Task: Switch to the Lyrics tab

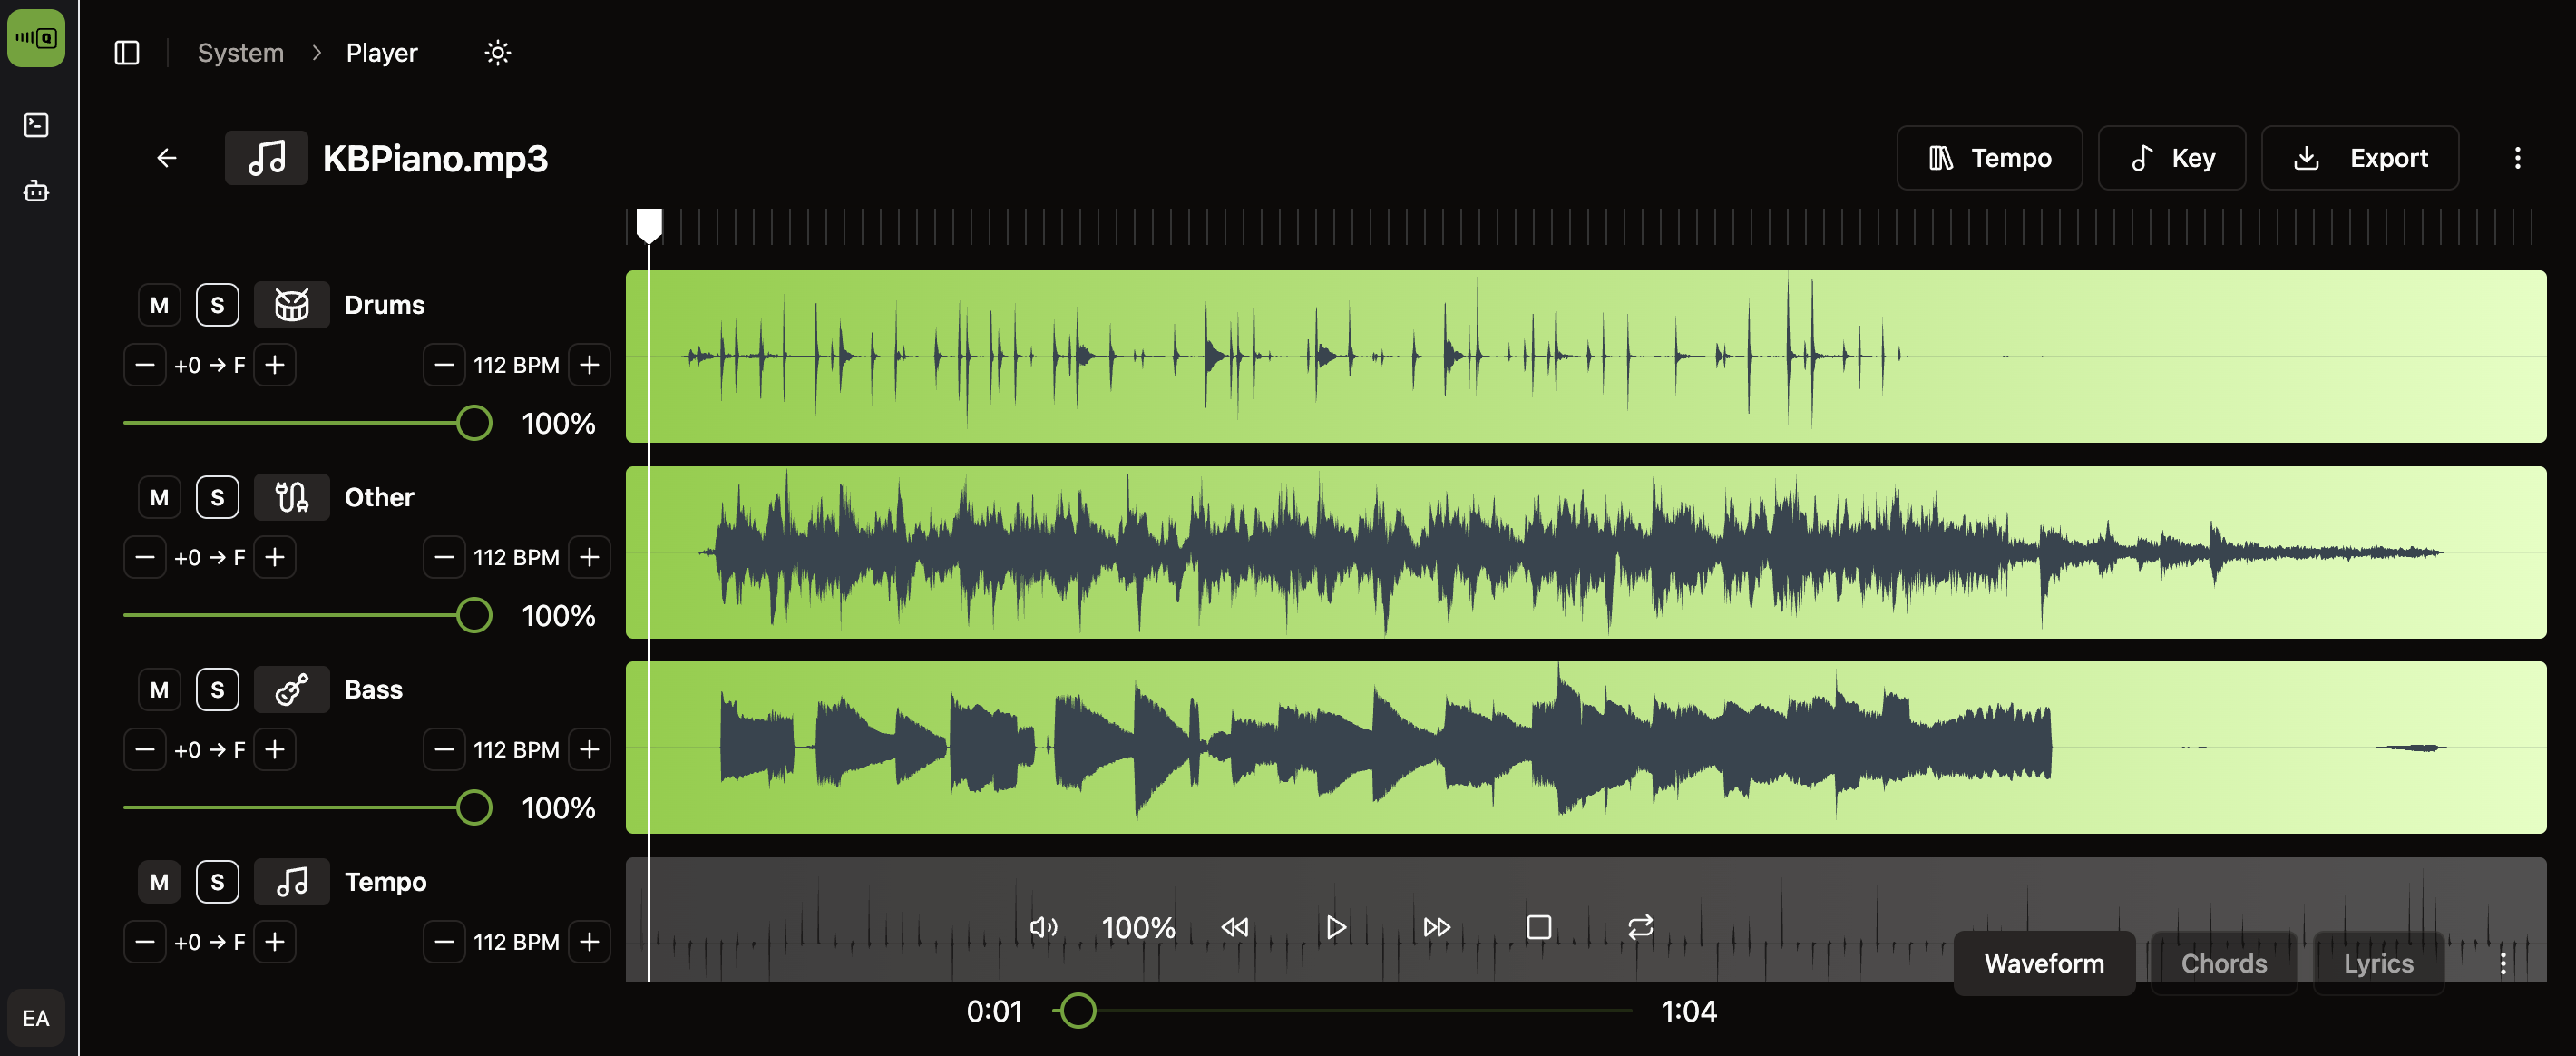Action: tap(2378, 963)
